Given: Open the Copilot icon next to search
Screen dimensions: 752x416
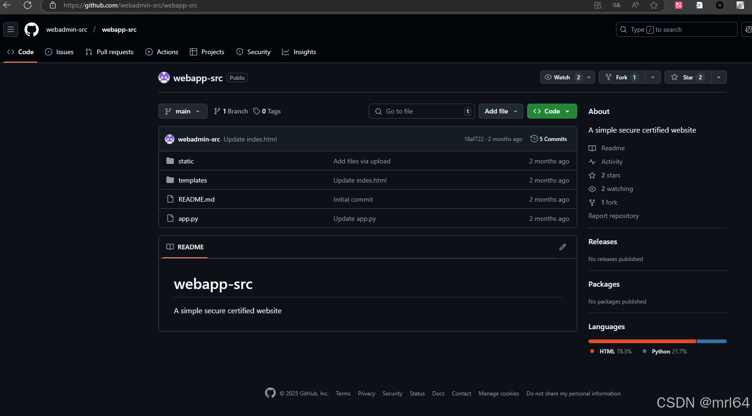Looking at the screenshot, I should tap(748, 29).
